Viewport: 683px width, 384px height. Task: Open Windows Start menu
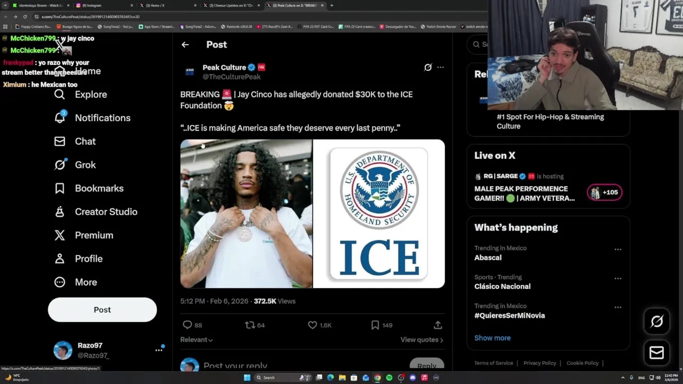pos(247,378)
